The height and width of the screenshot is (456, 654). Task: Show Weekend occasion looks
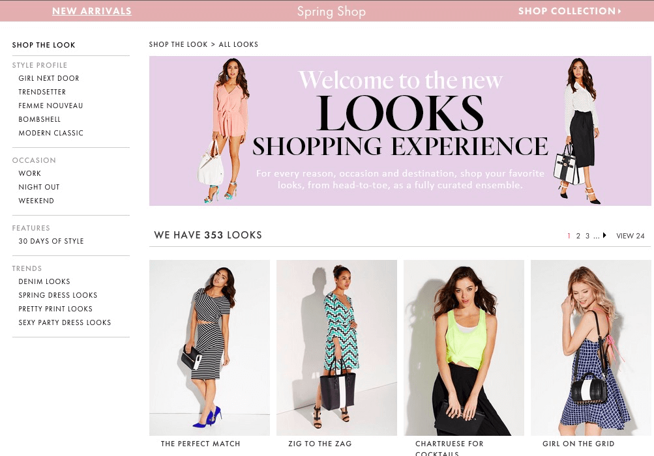click(x=37, y=201)
